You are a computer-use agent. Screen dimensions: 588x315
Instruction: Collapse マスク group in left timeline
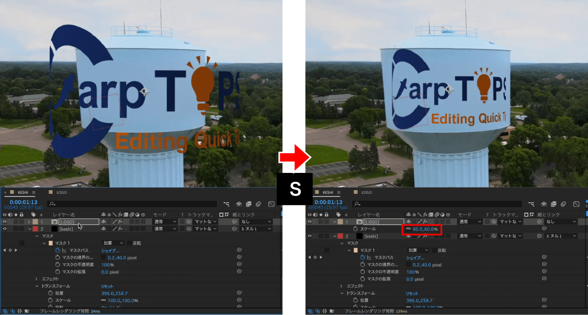pos(37,236)
